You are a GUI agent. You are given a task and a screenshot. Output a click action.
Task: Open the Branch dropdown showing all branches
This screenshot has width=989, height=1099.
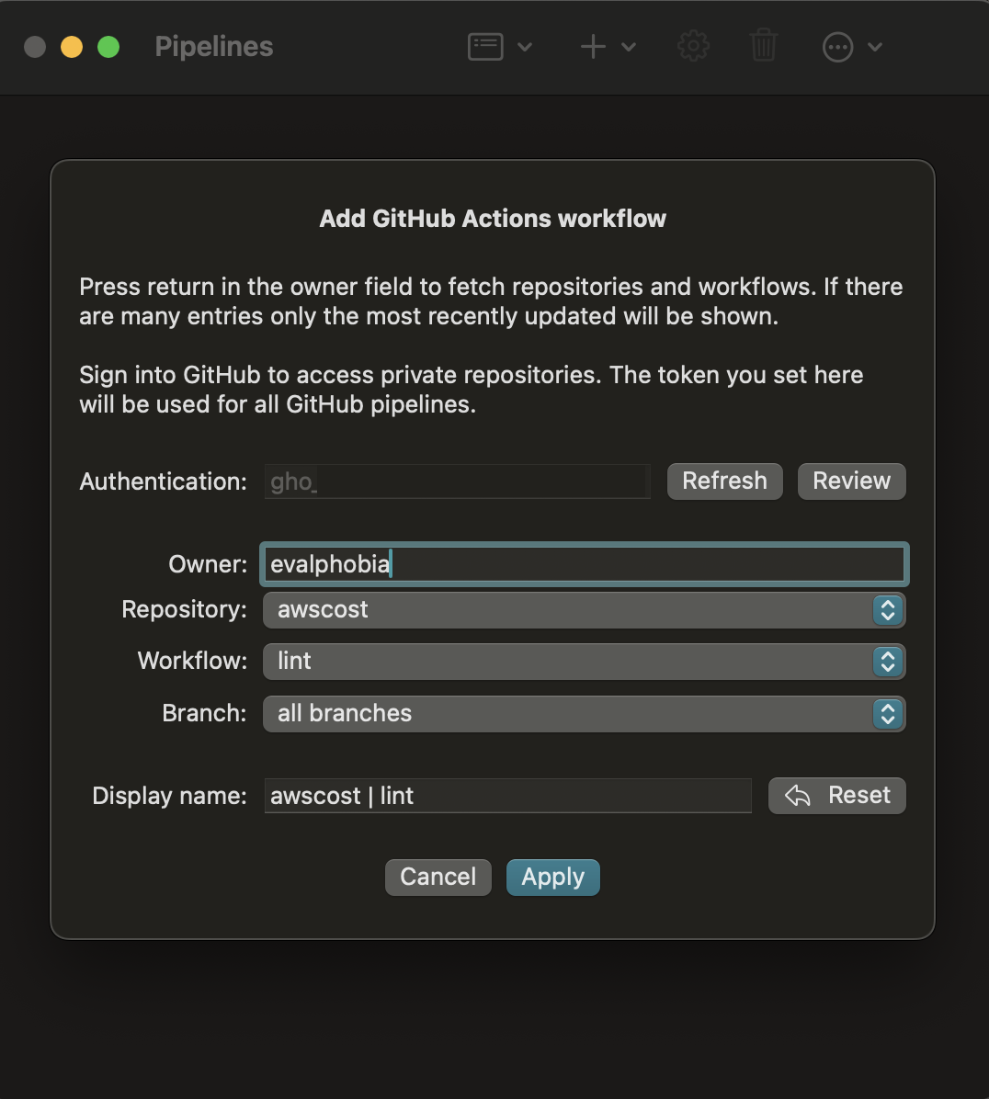[x=584, y=713]
